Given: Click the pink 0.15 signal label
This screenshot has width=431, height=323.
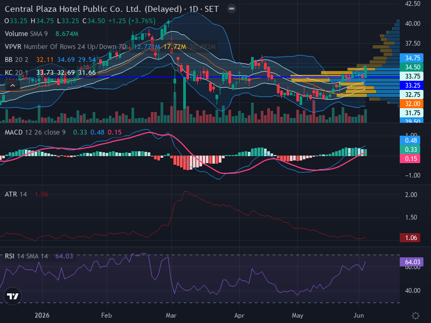Looking at the screenshot, I should 410,158.
